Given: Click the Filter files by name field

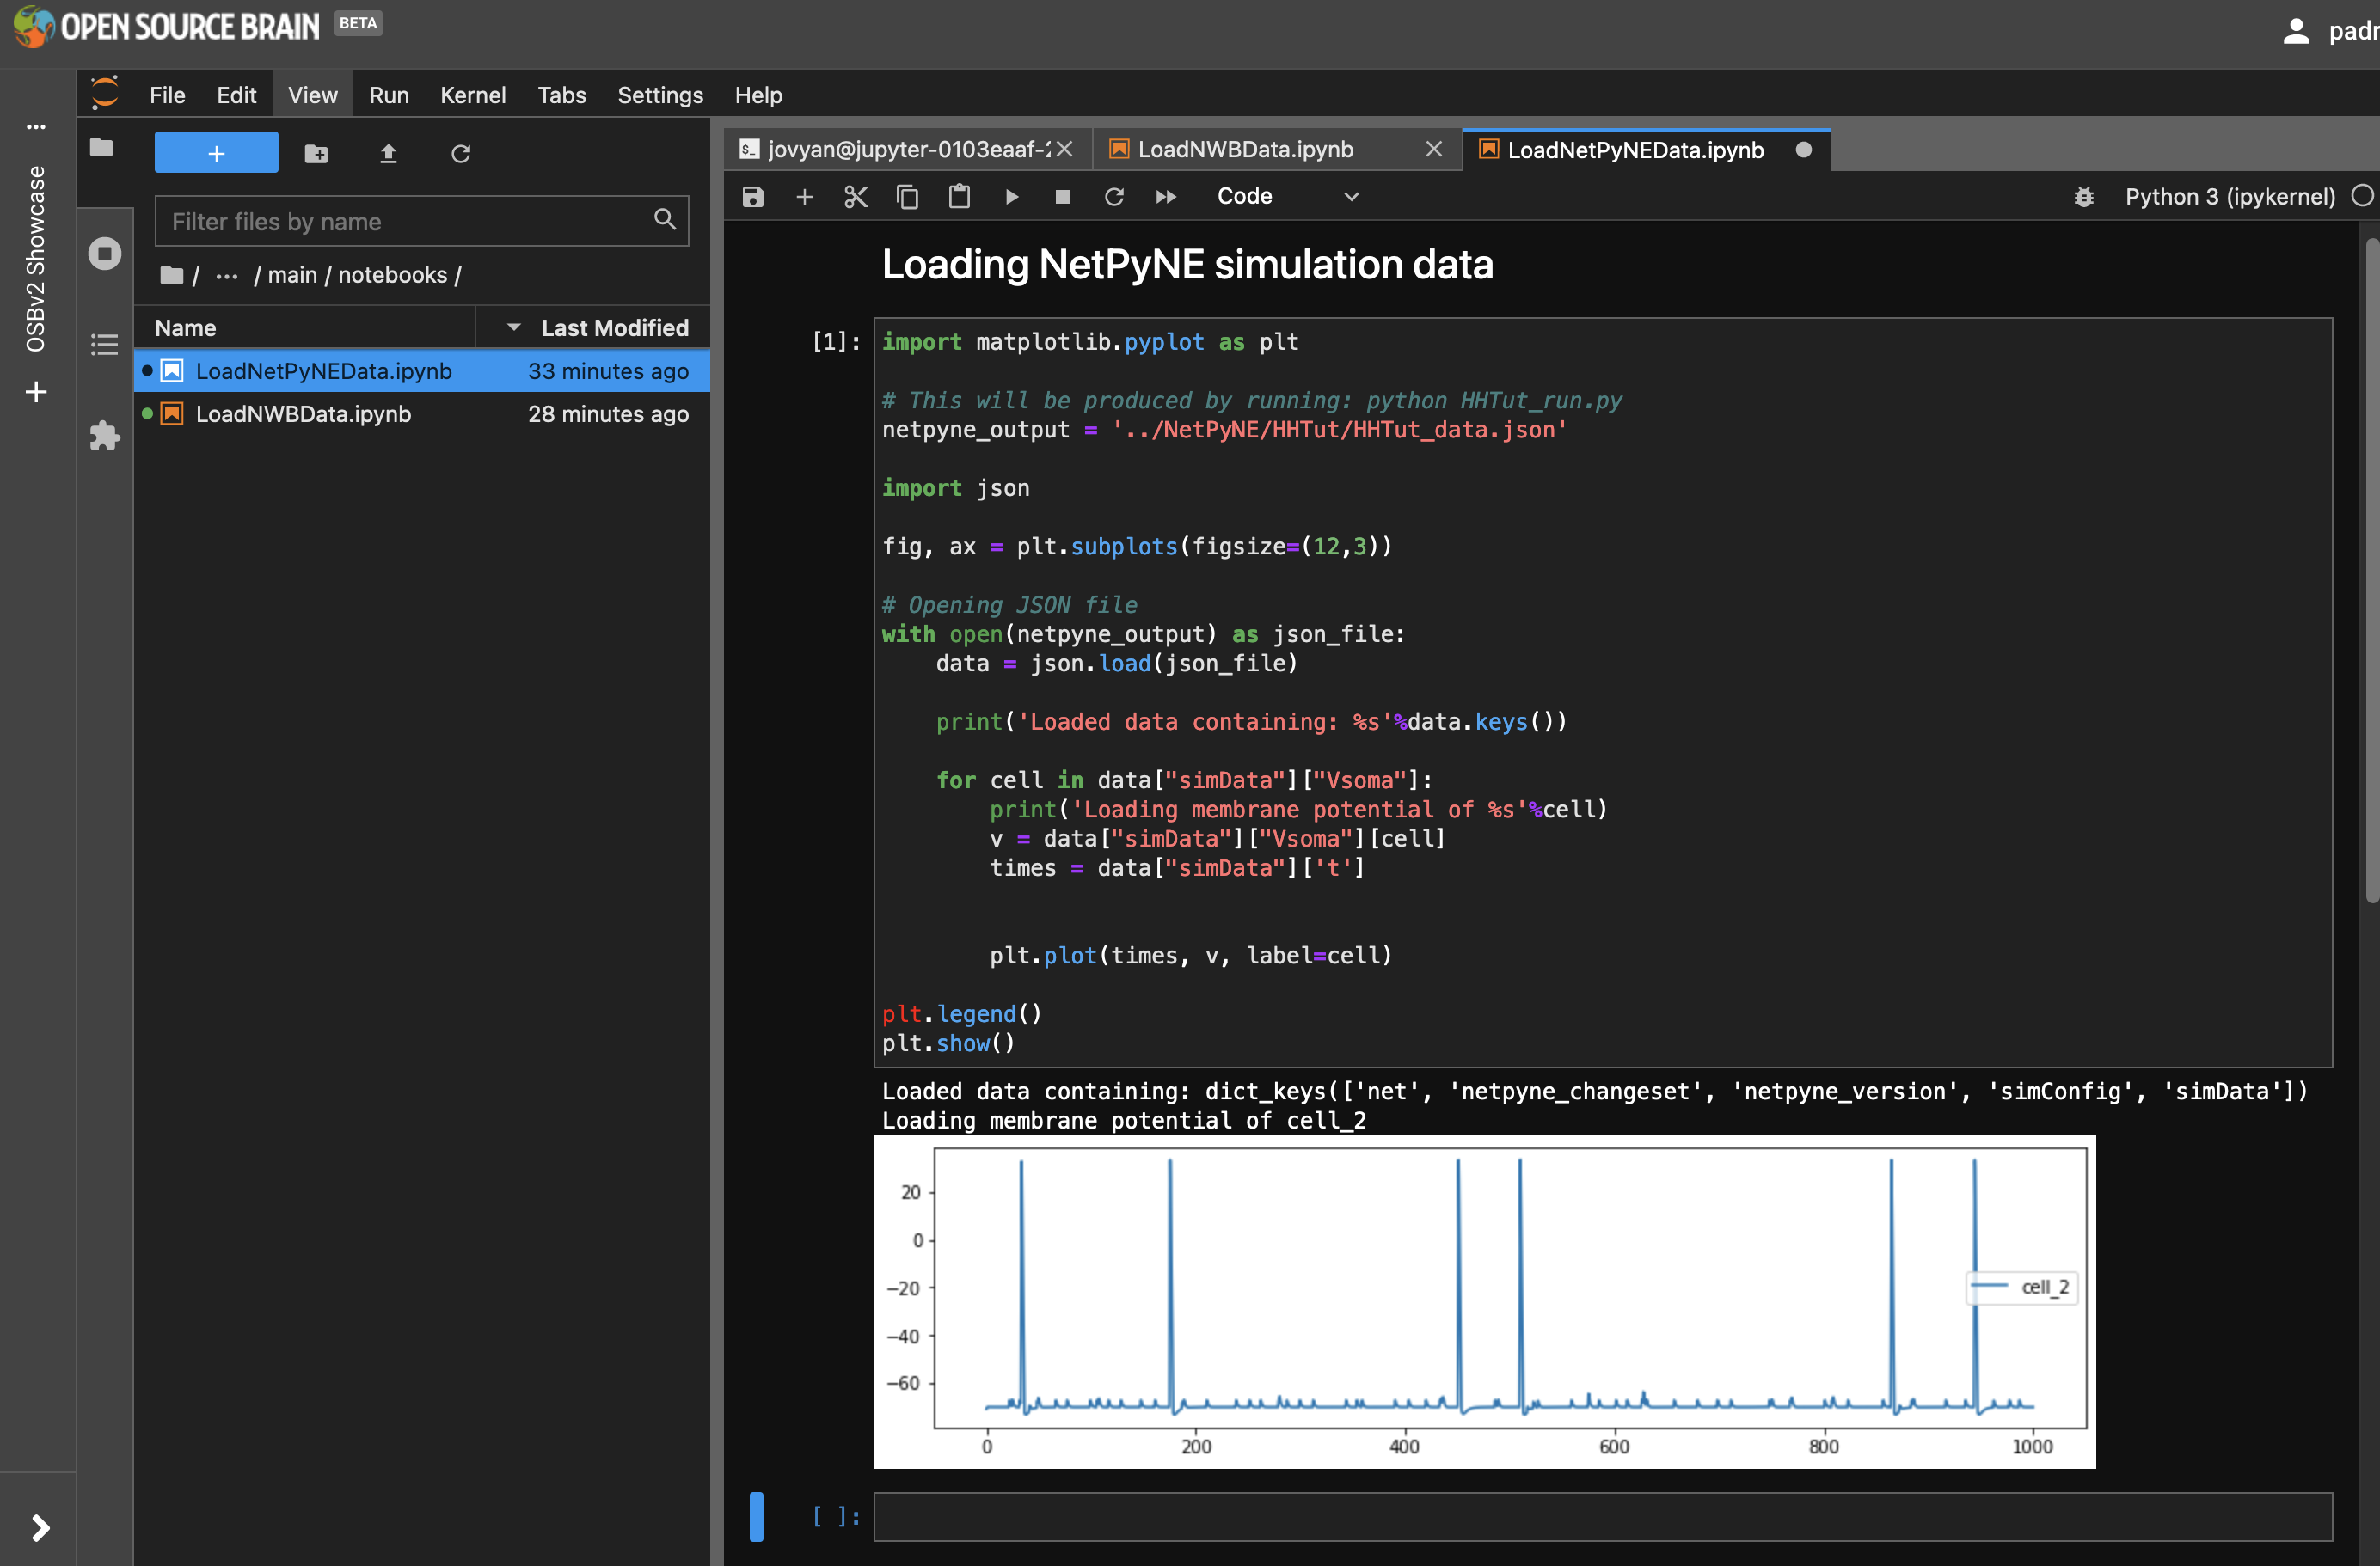Looking at the screenshot, I should click(x=421, y=221).
